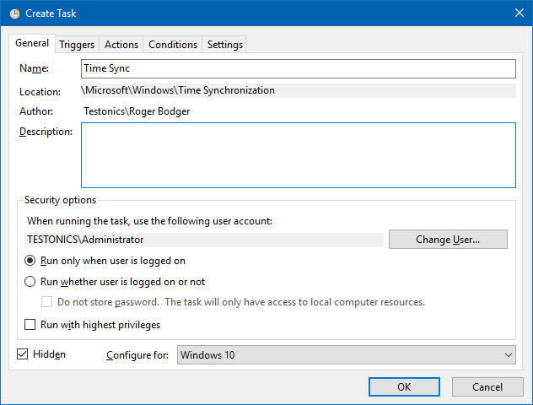Click inside the Description text box
The height and width of the screenshot is (405, 533).
coord(298,154)
